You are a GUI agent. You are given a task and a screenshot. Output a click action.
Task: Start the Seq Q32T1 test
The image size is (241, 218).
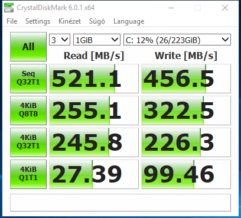(x=28, y=79)
